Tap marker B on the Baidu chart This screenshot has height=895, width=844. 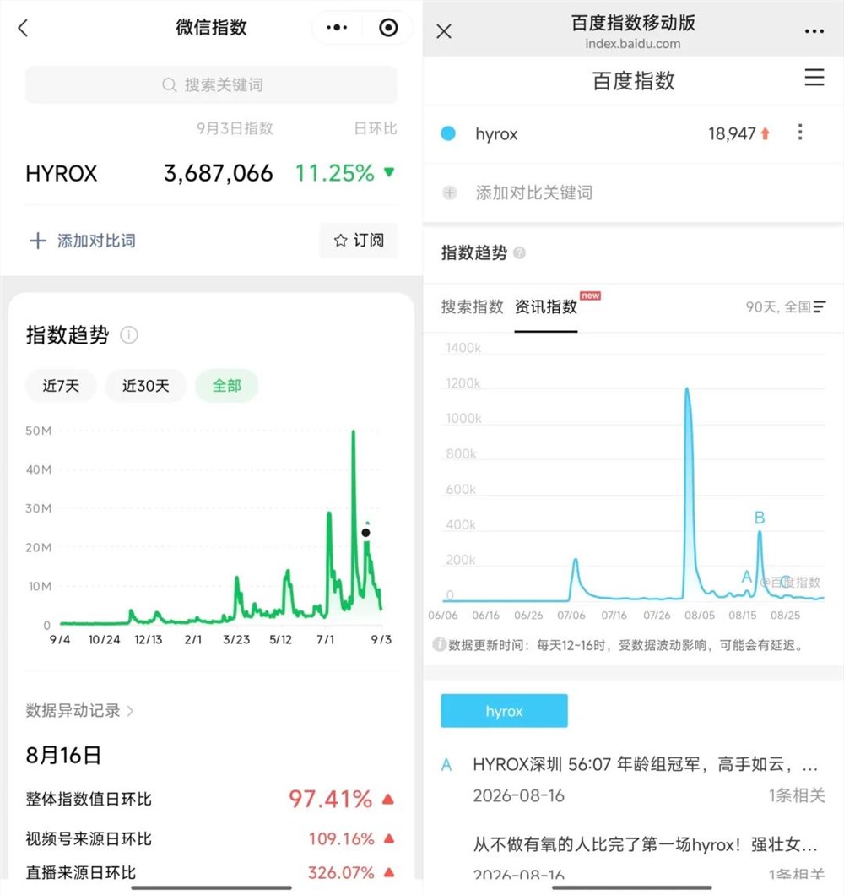click(760, 518)
